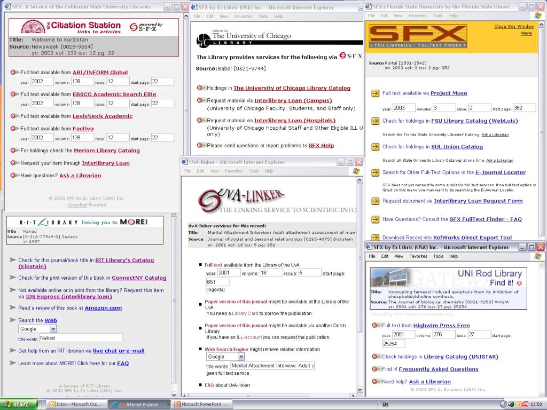Open the Google search engine dropdown in RIT window

click(x=53, y=329)
